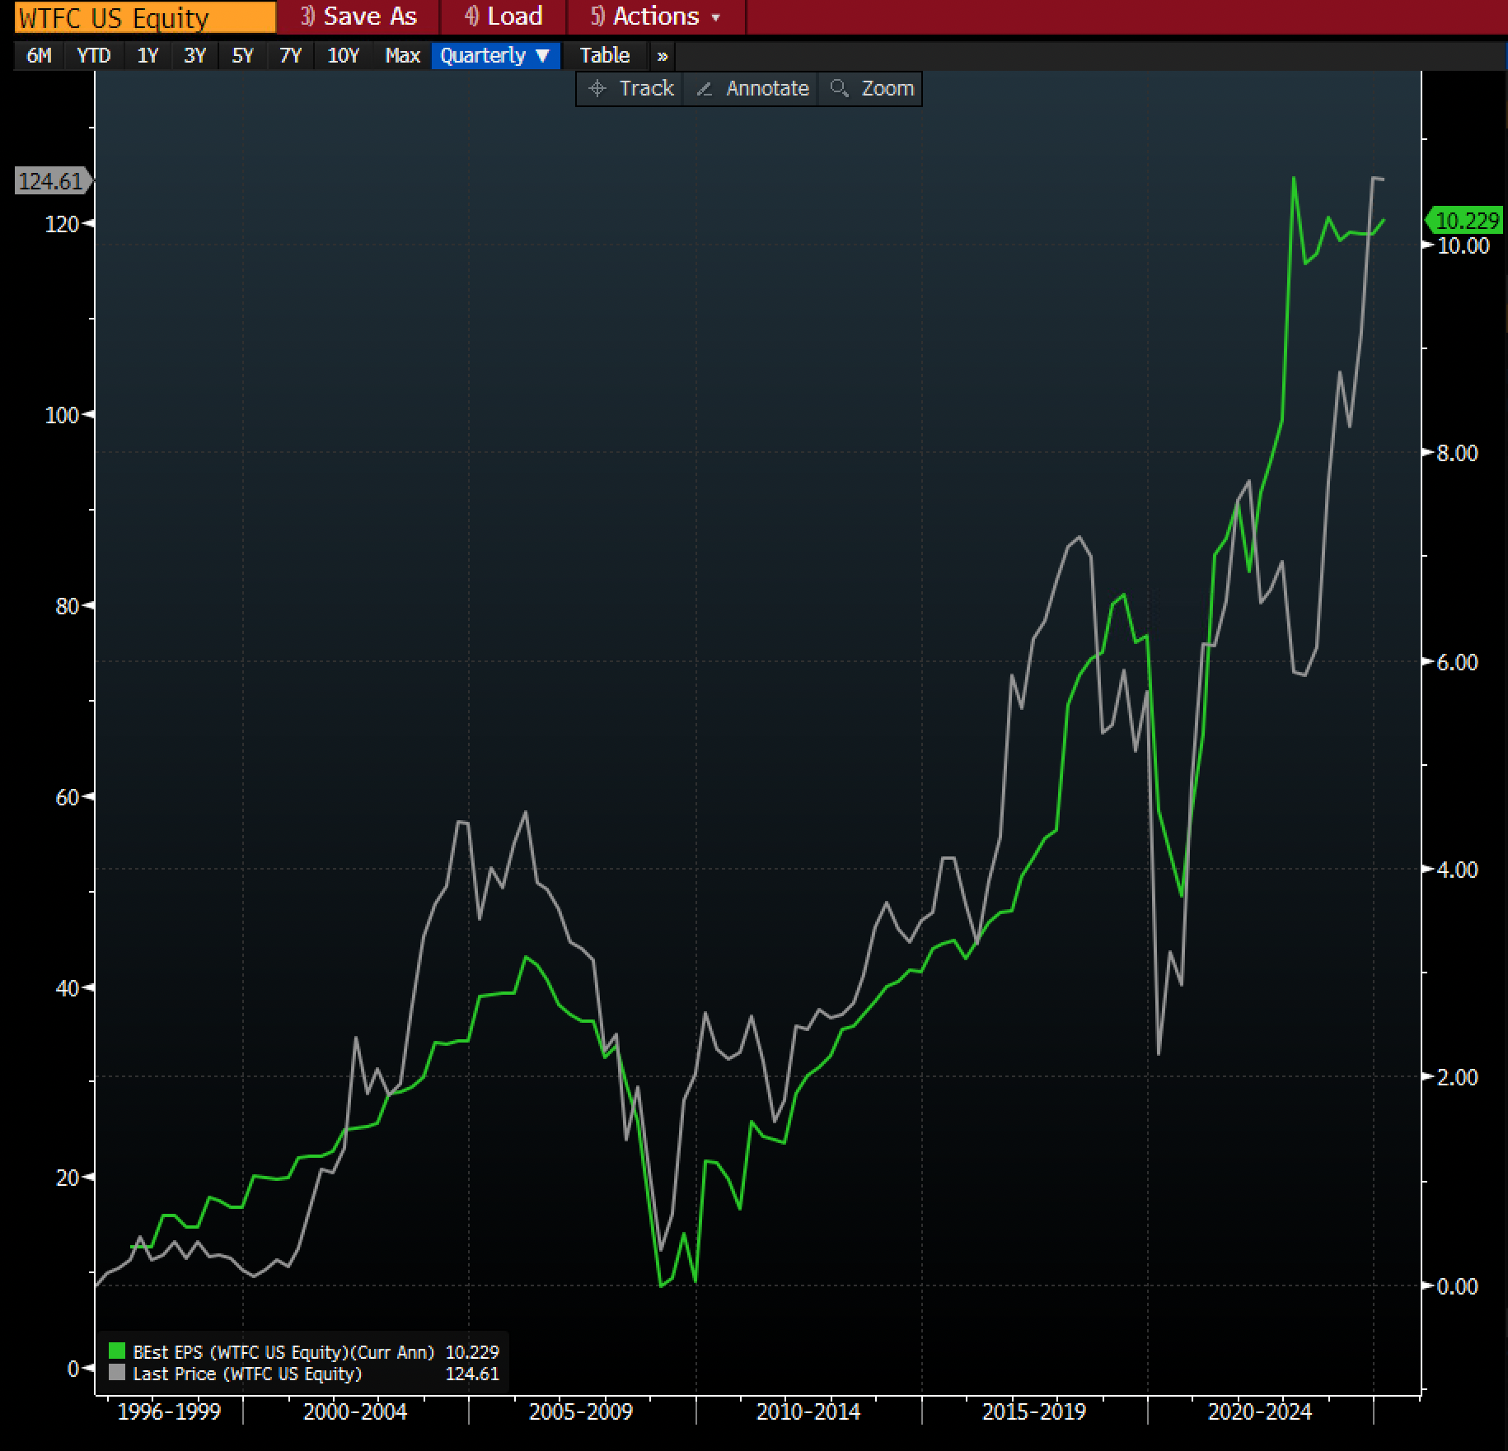This screenshot has width=1508, height=1451.
Task: Select the 1Y time range
Action: (148, 56)
